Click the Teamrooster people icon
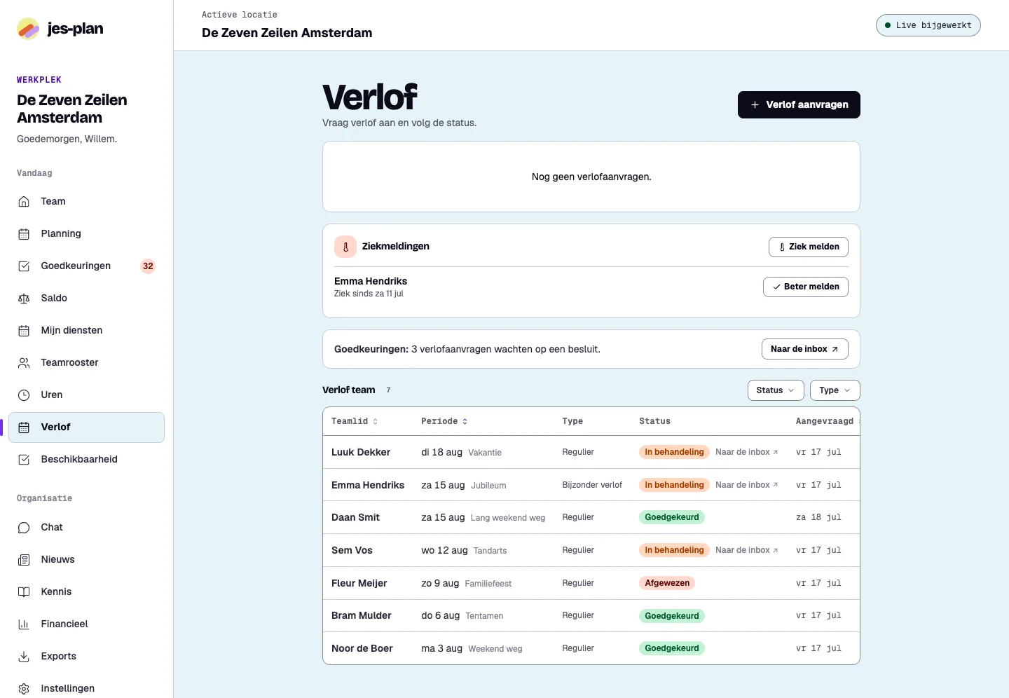 24,363
